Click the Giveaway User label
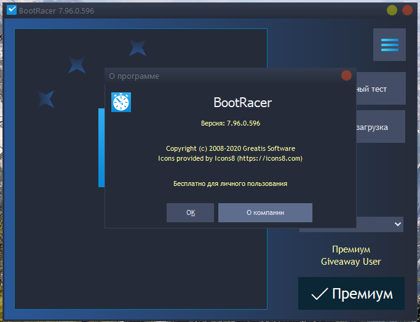 pos(351,262)
